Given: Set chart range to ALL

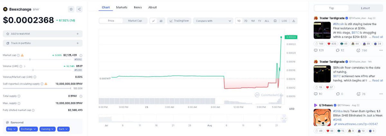Looking at the screenshot, I should pyautogui.click(x=267, y=21).
